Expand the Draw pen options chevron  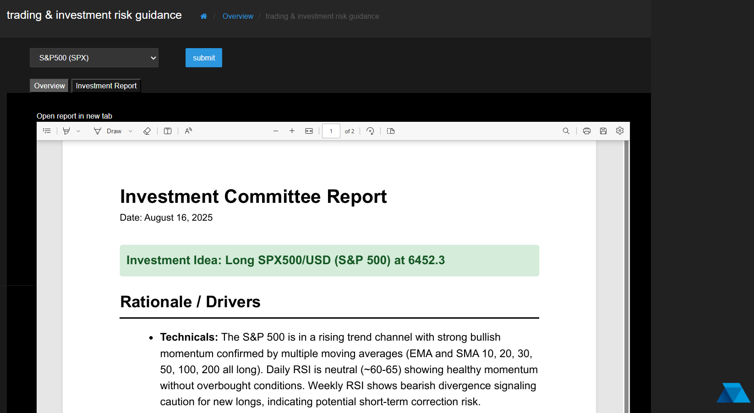(131, 131)
